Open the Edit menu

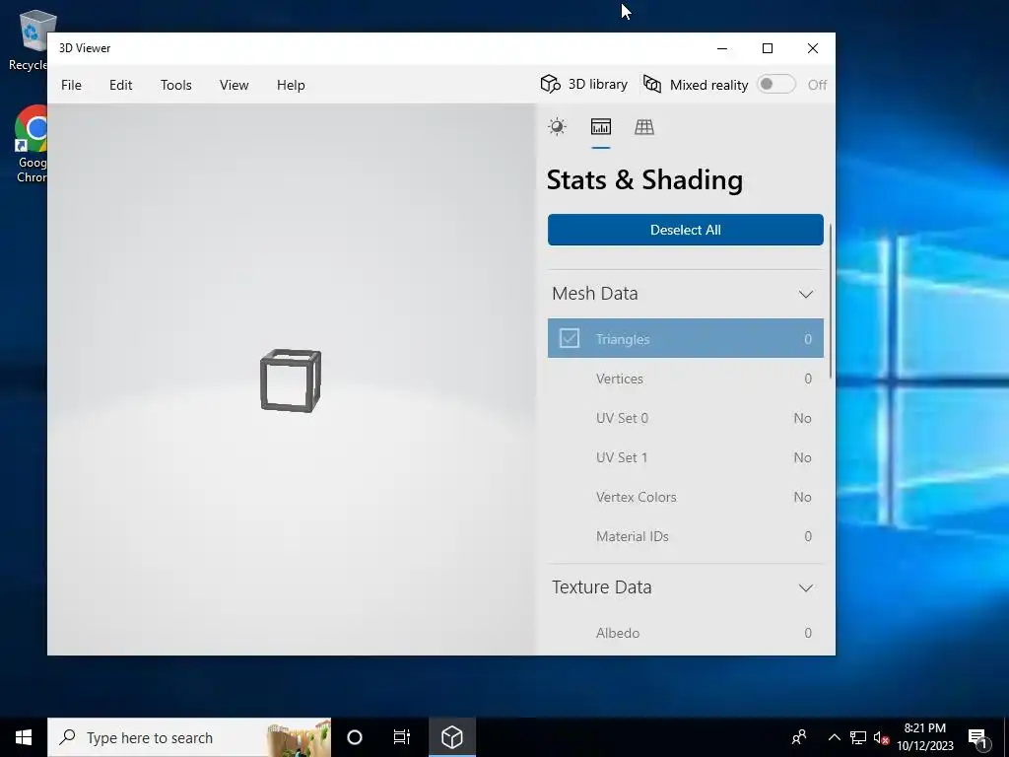click(120, 85)
